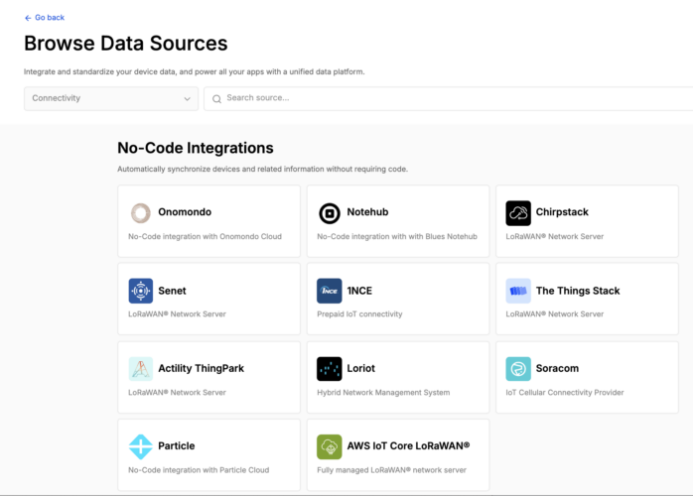Click the Onomondo ring logo icon
Image resolution: width=693 pixels, height=496 pixels.
pyautogui.click(x=141, y=213)
